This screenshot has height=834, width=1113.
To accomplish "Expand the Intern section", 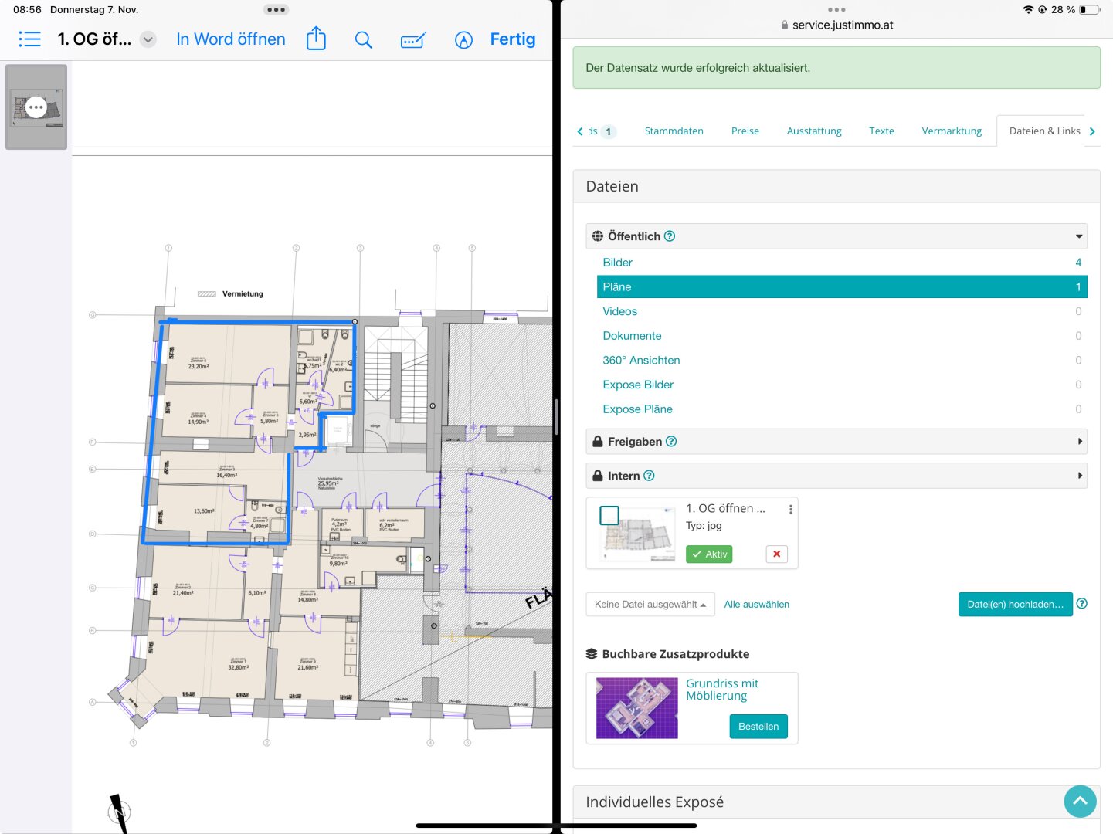I will [836, 476].
